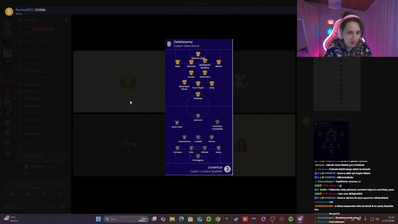This screenshot has width=398, height=224.
Task: Click the Juventus club logo
Action: click(x=227, y=169)
